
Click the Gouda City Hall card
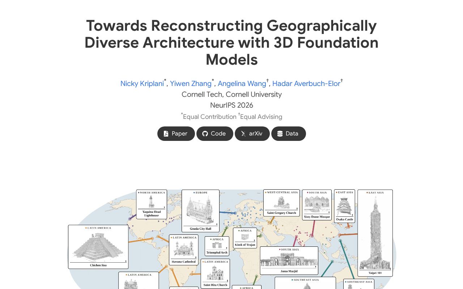[x=200, y=211]
